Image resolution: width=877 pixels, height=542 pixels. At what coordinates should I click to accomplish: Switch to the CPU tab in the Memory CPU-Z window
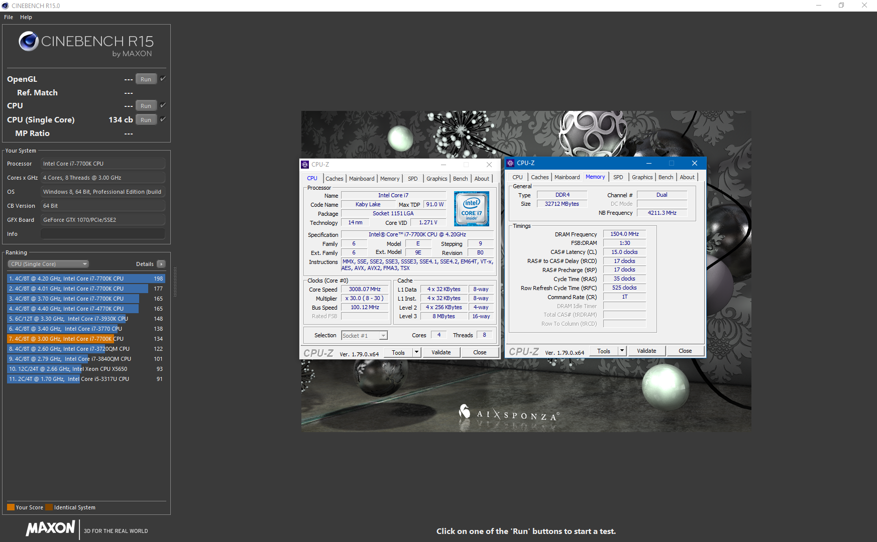(x=517, y=177)
